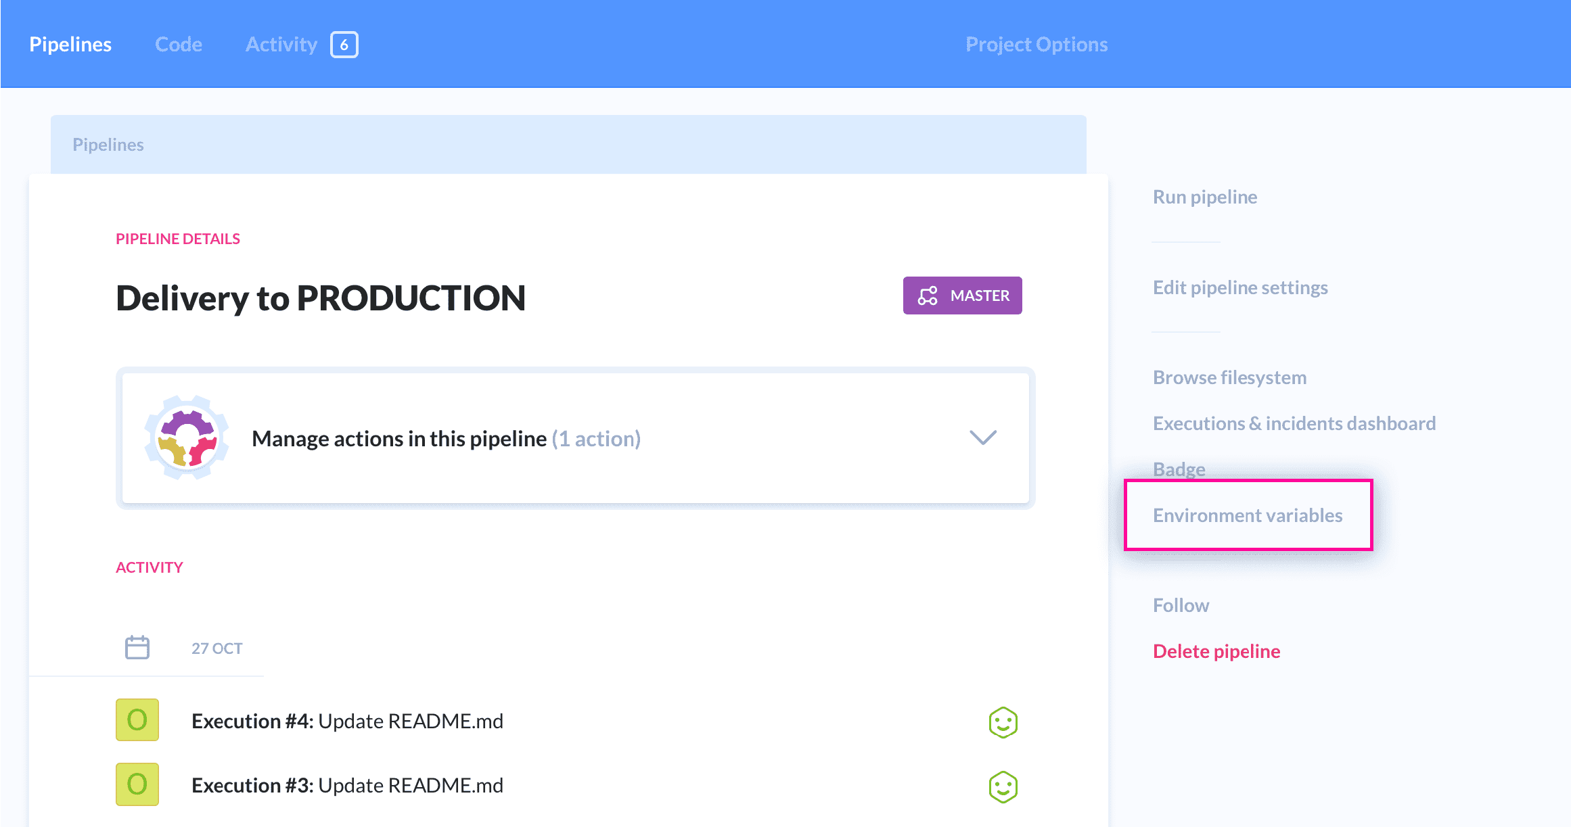Image resolution: width=1571 pixels, height=827 pixels.
Task: Click the smiley face icon on Execution #3
Action: click(1001, 788)
